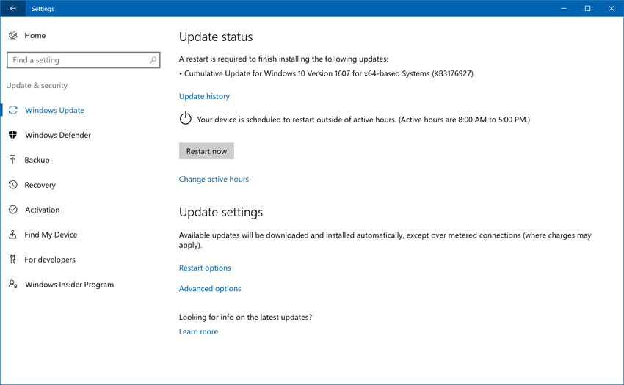The height and width of the screenshot is (385, 624).
Task: Go to Backup section
Action: pyautogui.click(x=37, y=160)
